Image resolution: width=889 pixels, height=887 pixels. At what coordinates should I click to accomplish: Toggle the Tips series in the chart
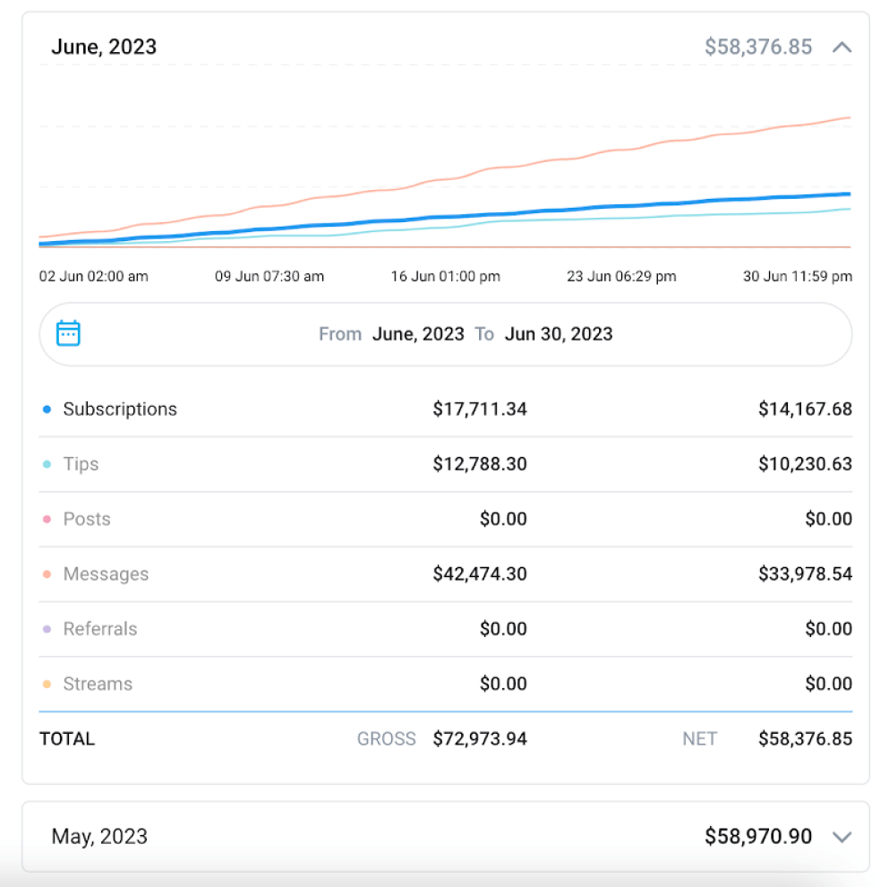tap(81, 464)
